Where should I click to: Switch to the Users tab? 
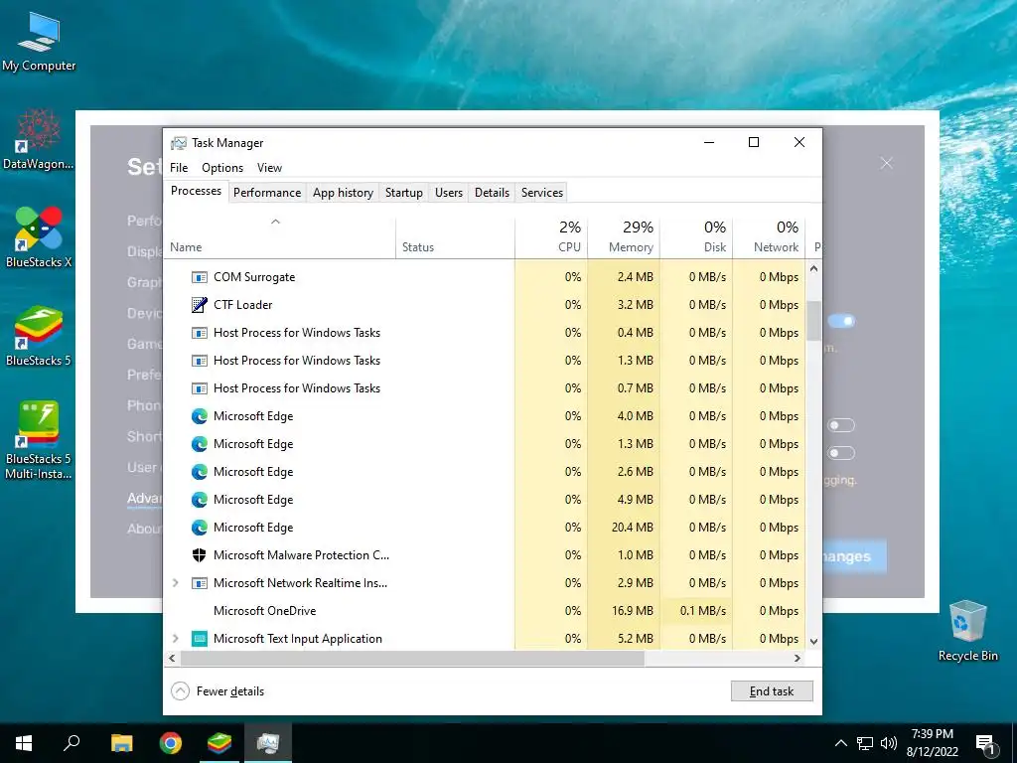[x=449, y=193]
